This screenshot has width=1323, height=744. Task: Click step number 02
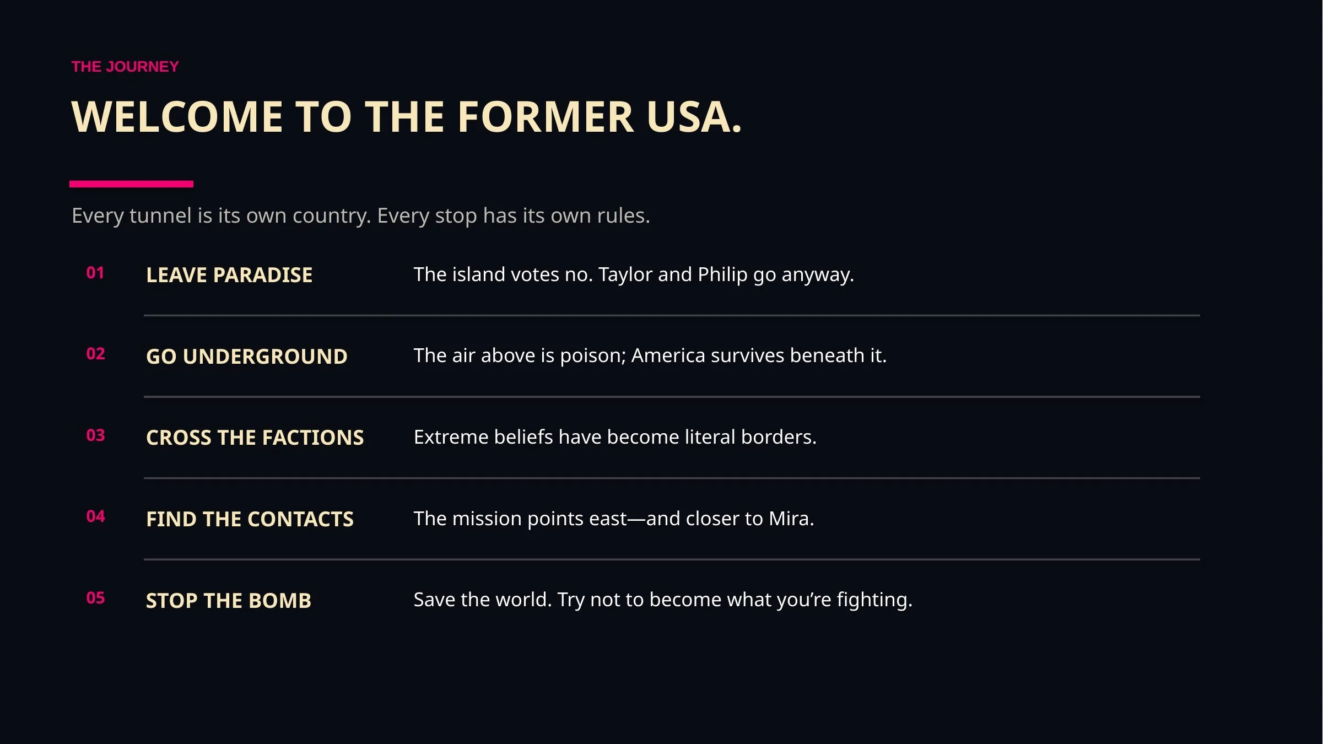95,354
